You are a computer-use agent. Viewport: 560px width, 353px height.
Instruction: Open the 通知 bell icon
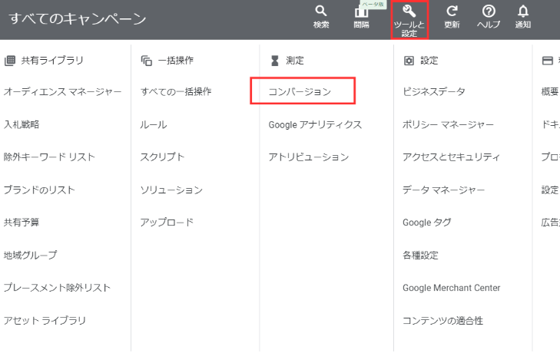[x=523, y=11]
